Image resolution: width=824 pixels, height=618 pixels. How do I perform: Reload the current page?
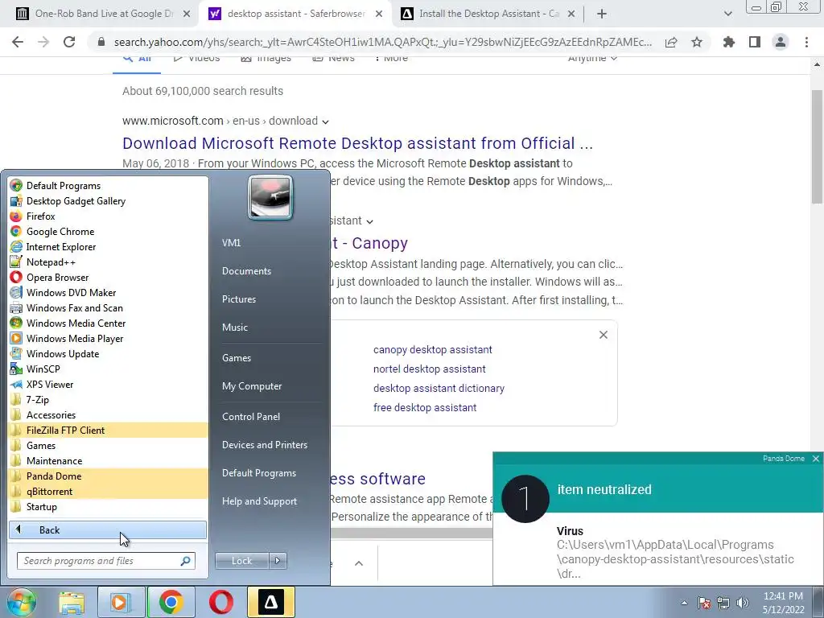pyautogui.click(x=69, y=42)
